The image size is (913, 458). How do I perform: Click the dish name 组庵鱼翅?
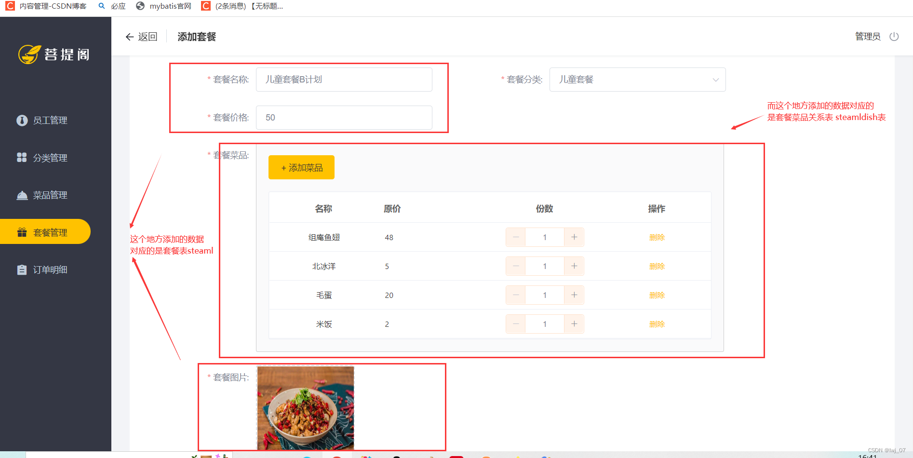[x=324, y=237]
